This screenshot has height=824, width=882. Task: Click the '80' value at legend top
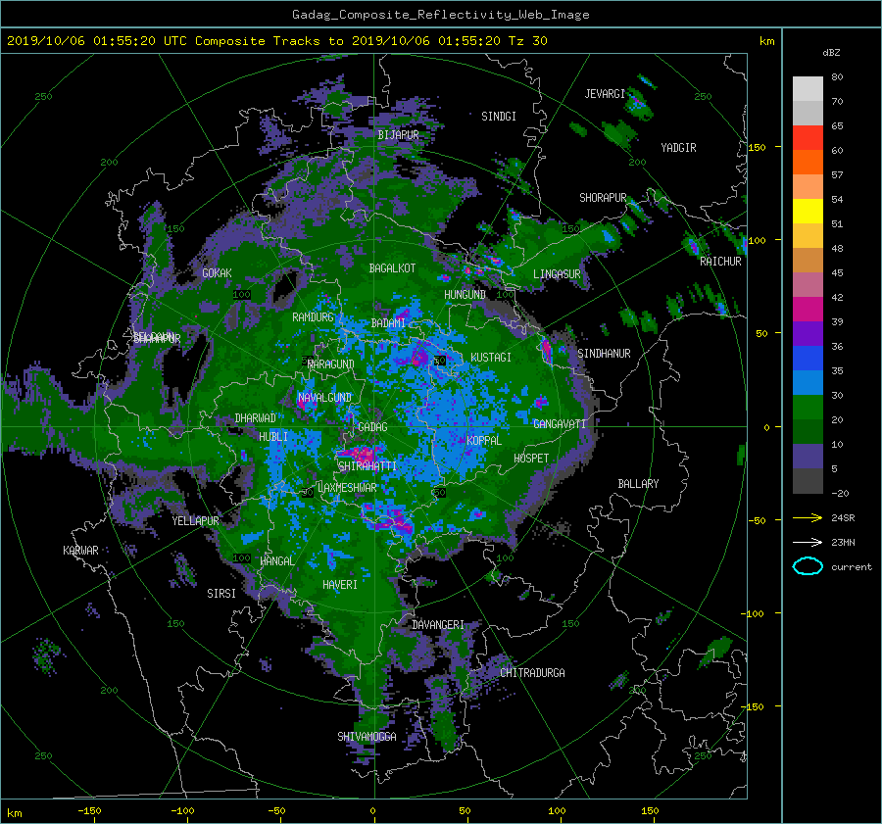coord(837,77)
